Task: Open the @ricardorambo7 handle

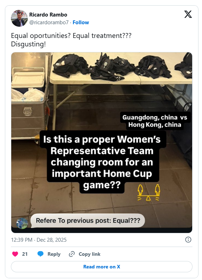Action: click(49, 22)
